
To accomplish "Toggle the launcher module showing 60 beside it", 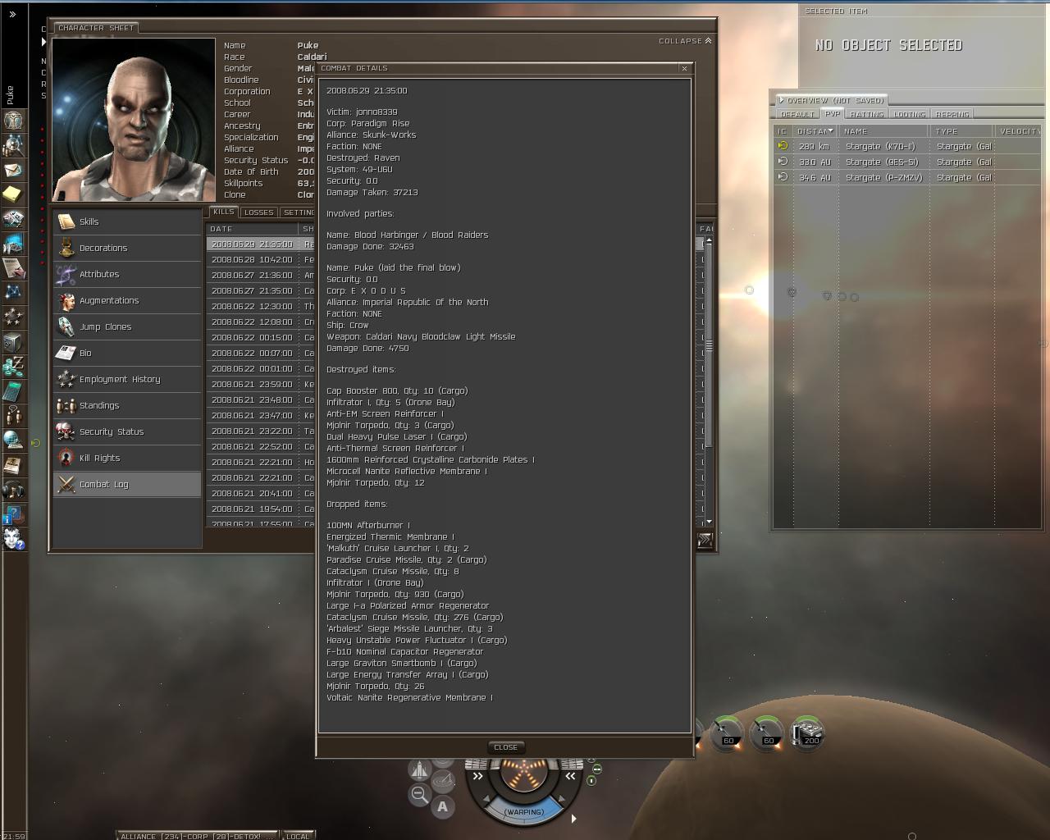I will [x=727, y=733].
